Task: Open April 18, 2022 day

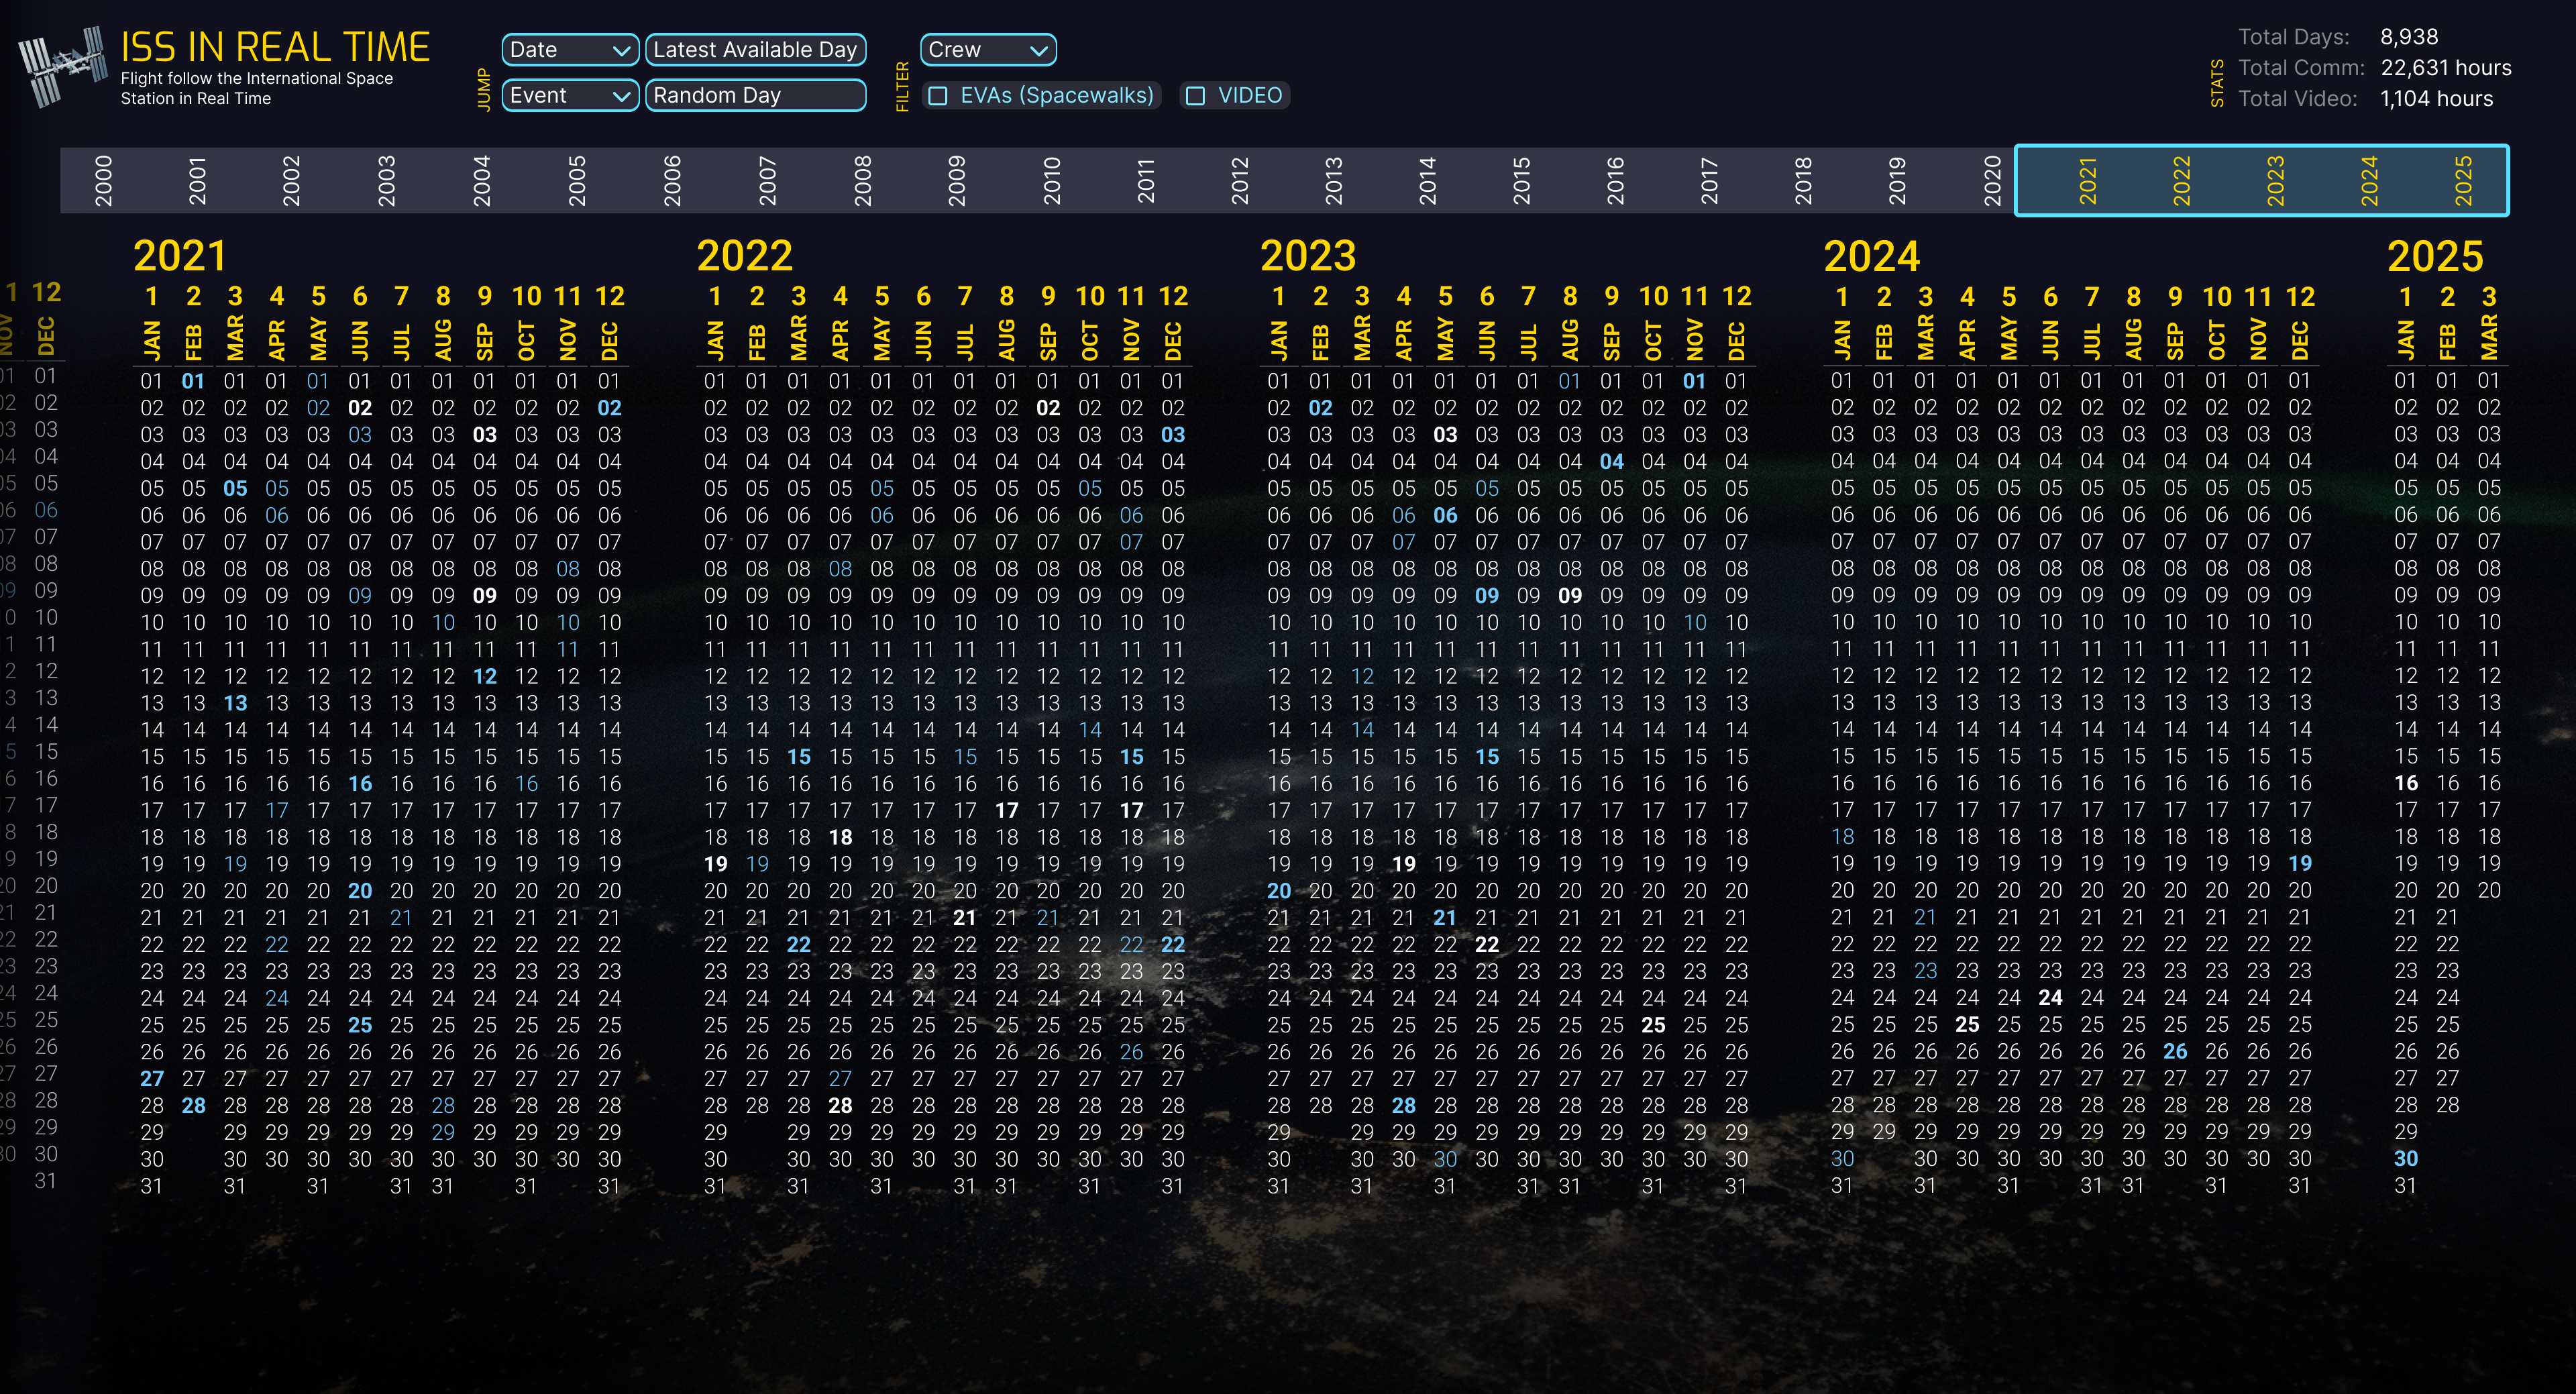Action: pyautogui.click(x=841, y=837)
